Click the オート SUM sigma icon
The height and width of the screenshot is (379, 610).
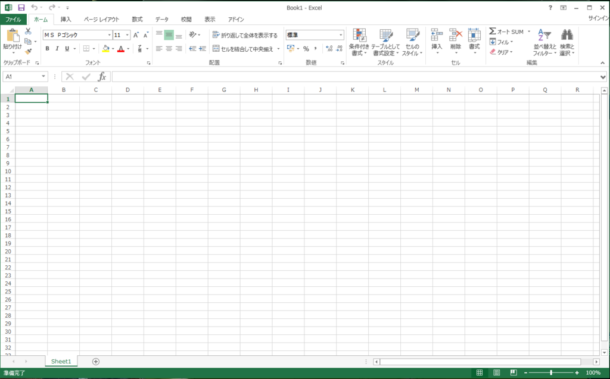[x=493, y=31]
